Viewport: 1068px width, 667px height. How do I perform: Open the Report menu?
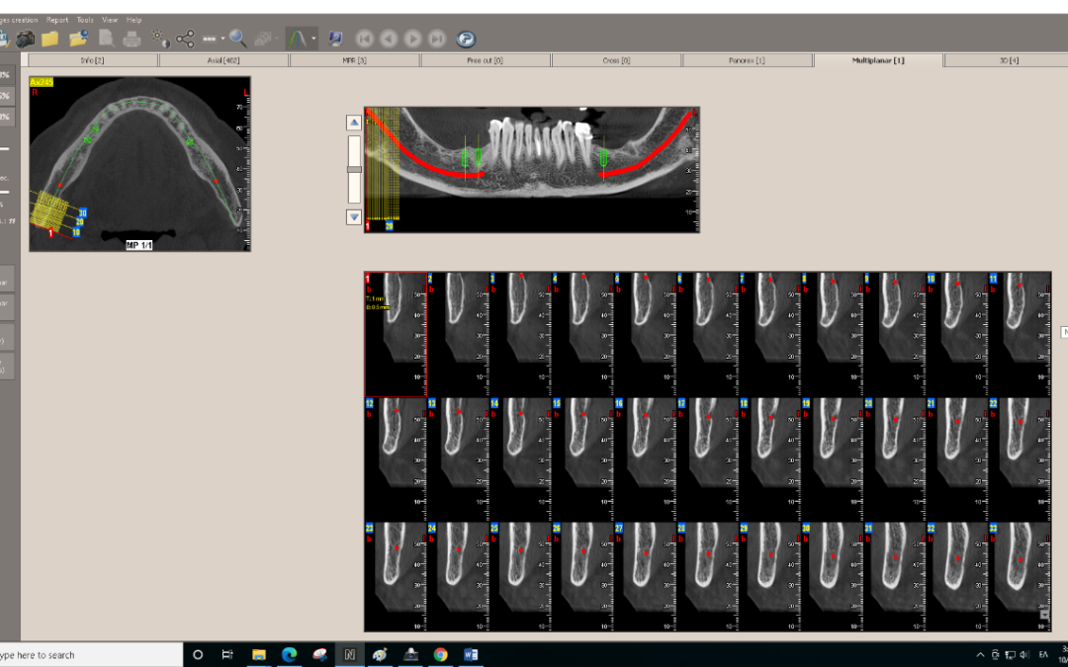(x=57, y=20)
